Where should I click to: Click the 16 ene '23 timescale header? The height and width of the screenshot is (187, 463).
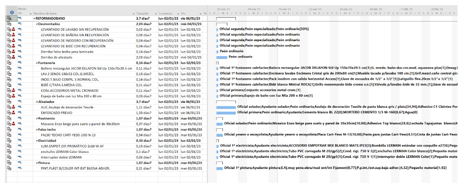[284, 9]
